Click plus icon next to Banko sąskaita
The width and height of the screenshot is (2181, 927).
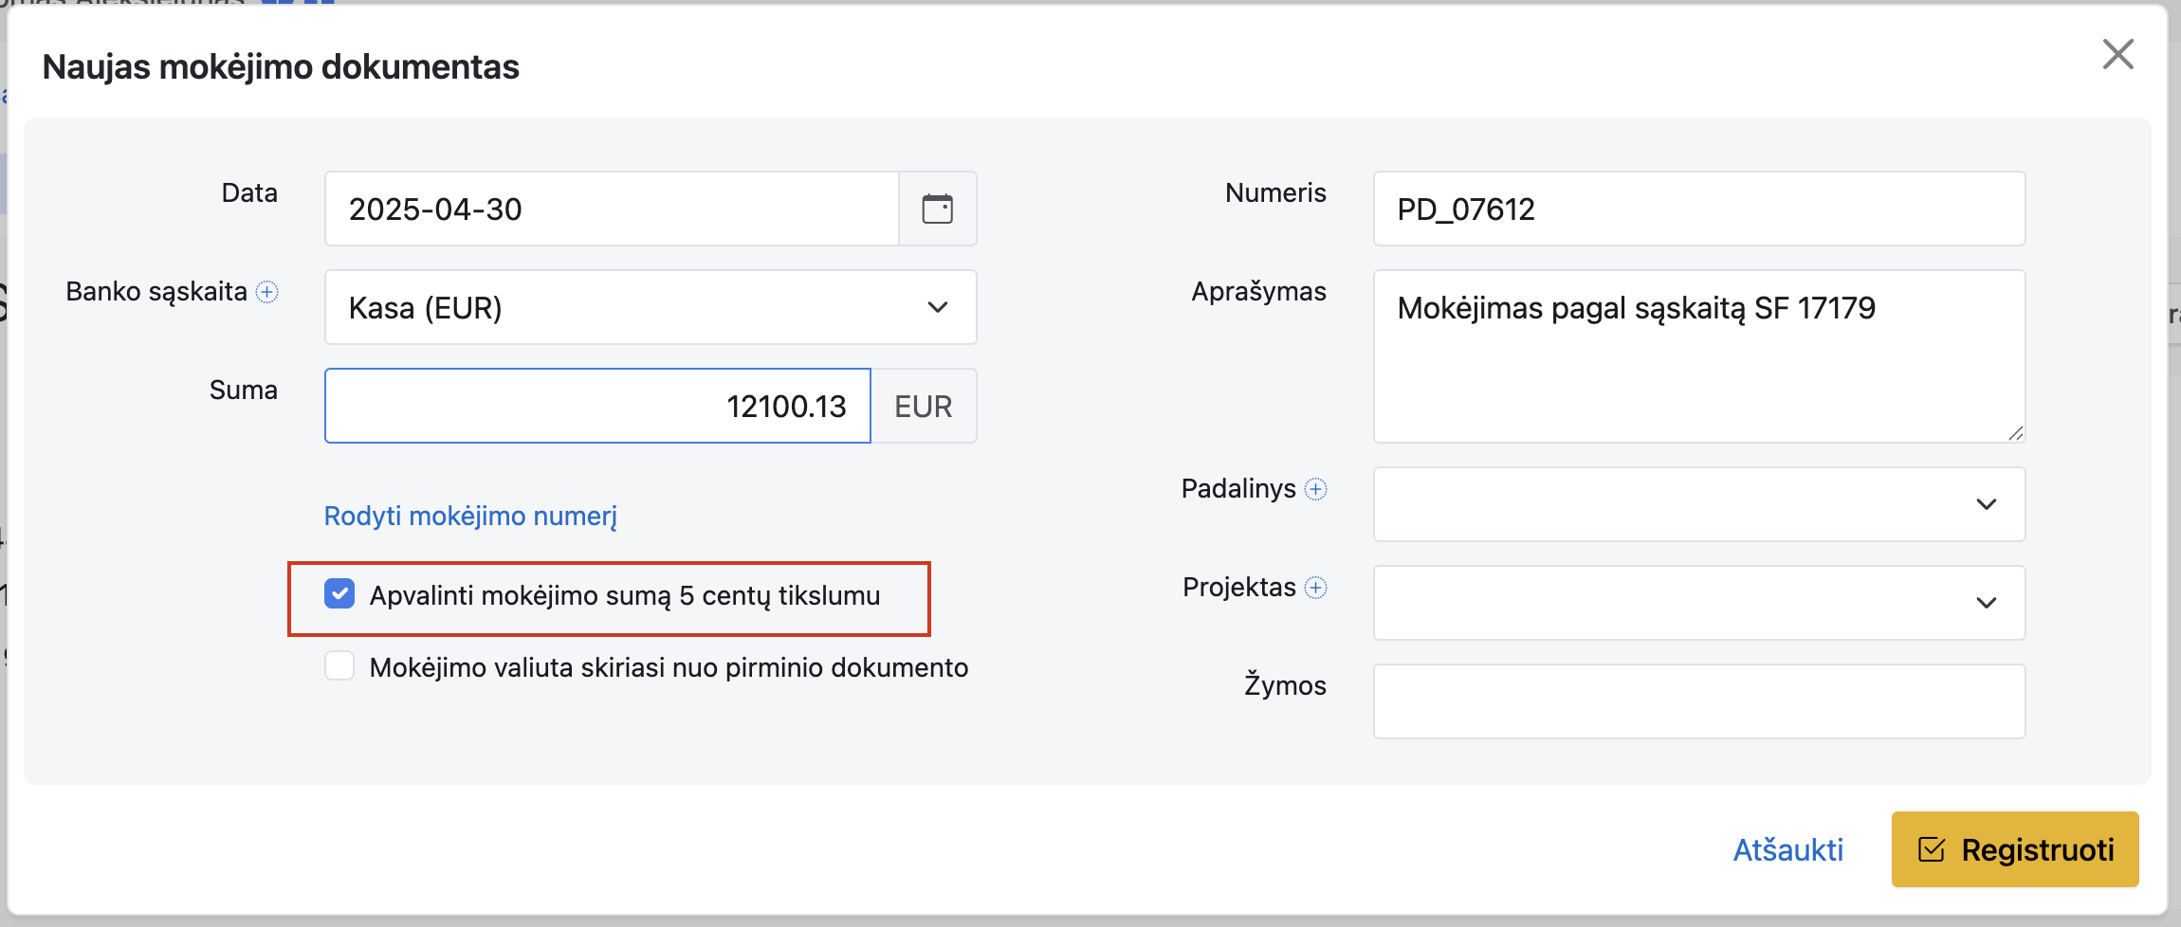click(267, 292)
